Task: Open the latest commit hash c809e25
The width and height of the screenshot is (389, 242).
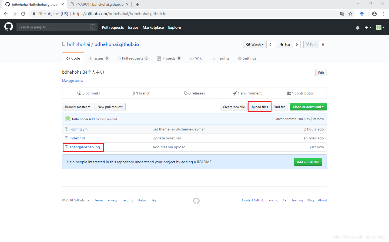Action: click(x=303, y=119)
